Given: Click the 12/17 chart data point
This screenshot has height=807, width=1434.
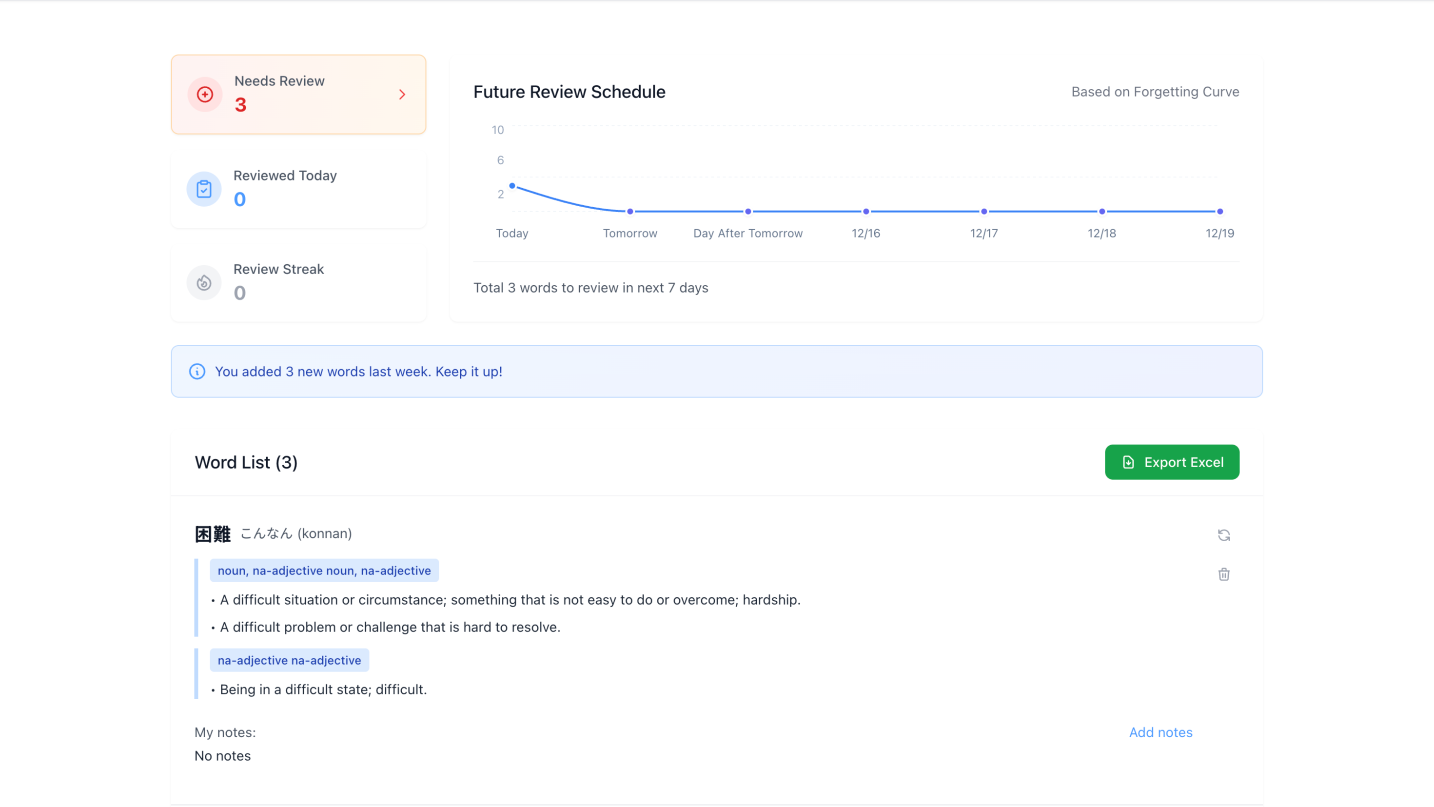Looking at the screenshot, I should [984, 212].
